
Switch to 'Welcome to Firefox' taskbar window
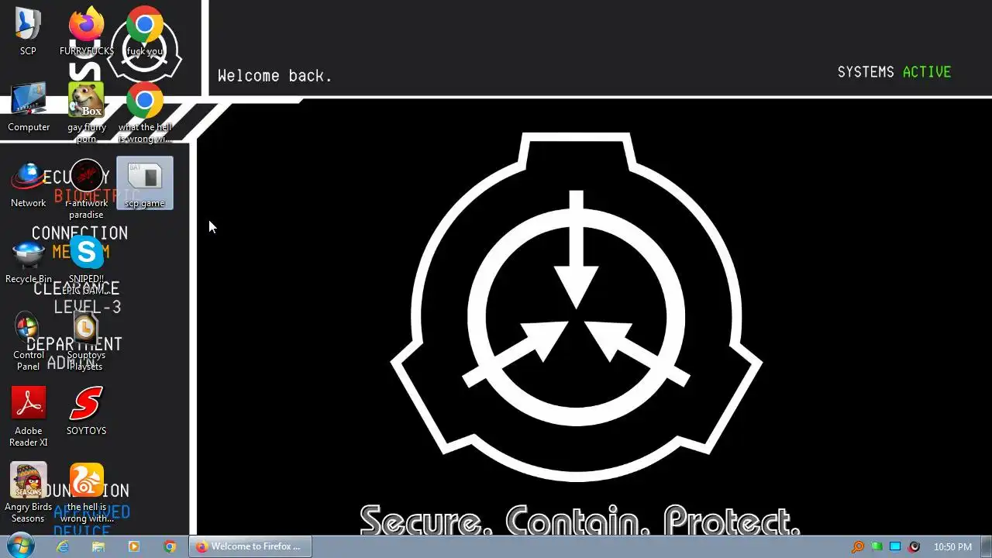[250, 546]
